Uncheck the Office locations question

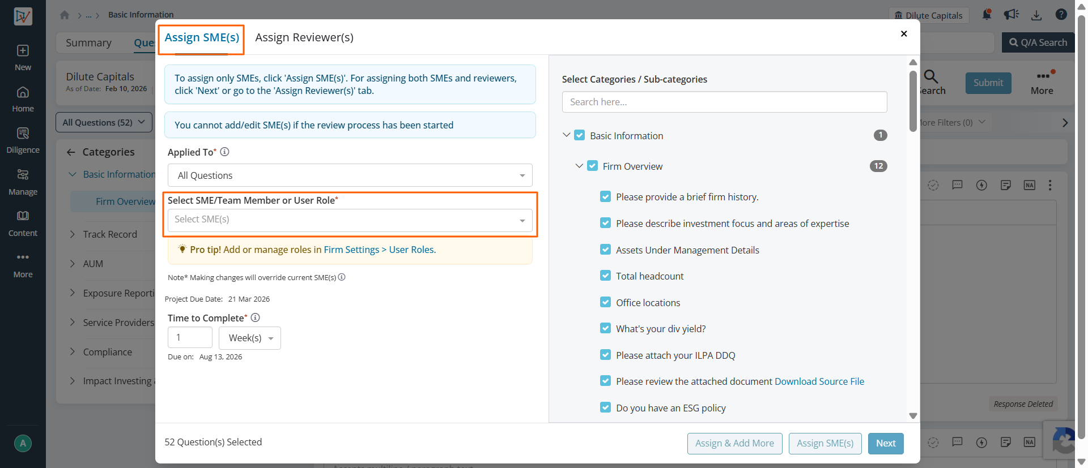[606, 302]
